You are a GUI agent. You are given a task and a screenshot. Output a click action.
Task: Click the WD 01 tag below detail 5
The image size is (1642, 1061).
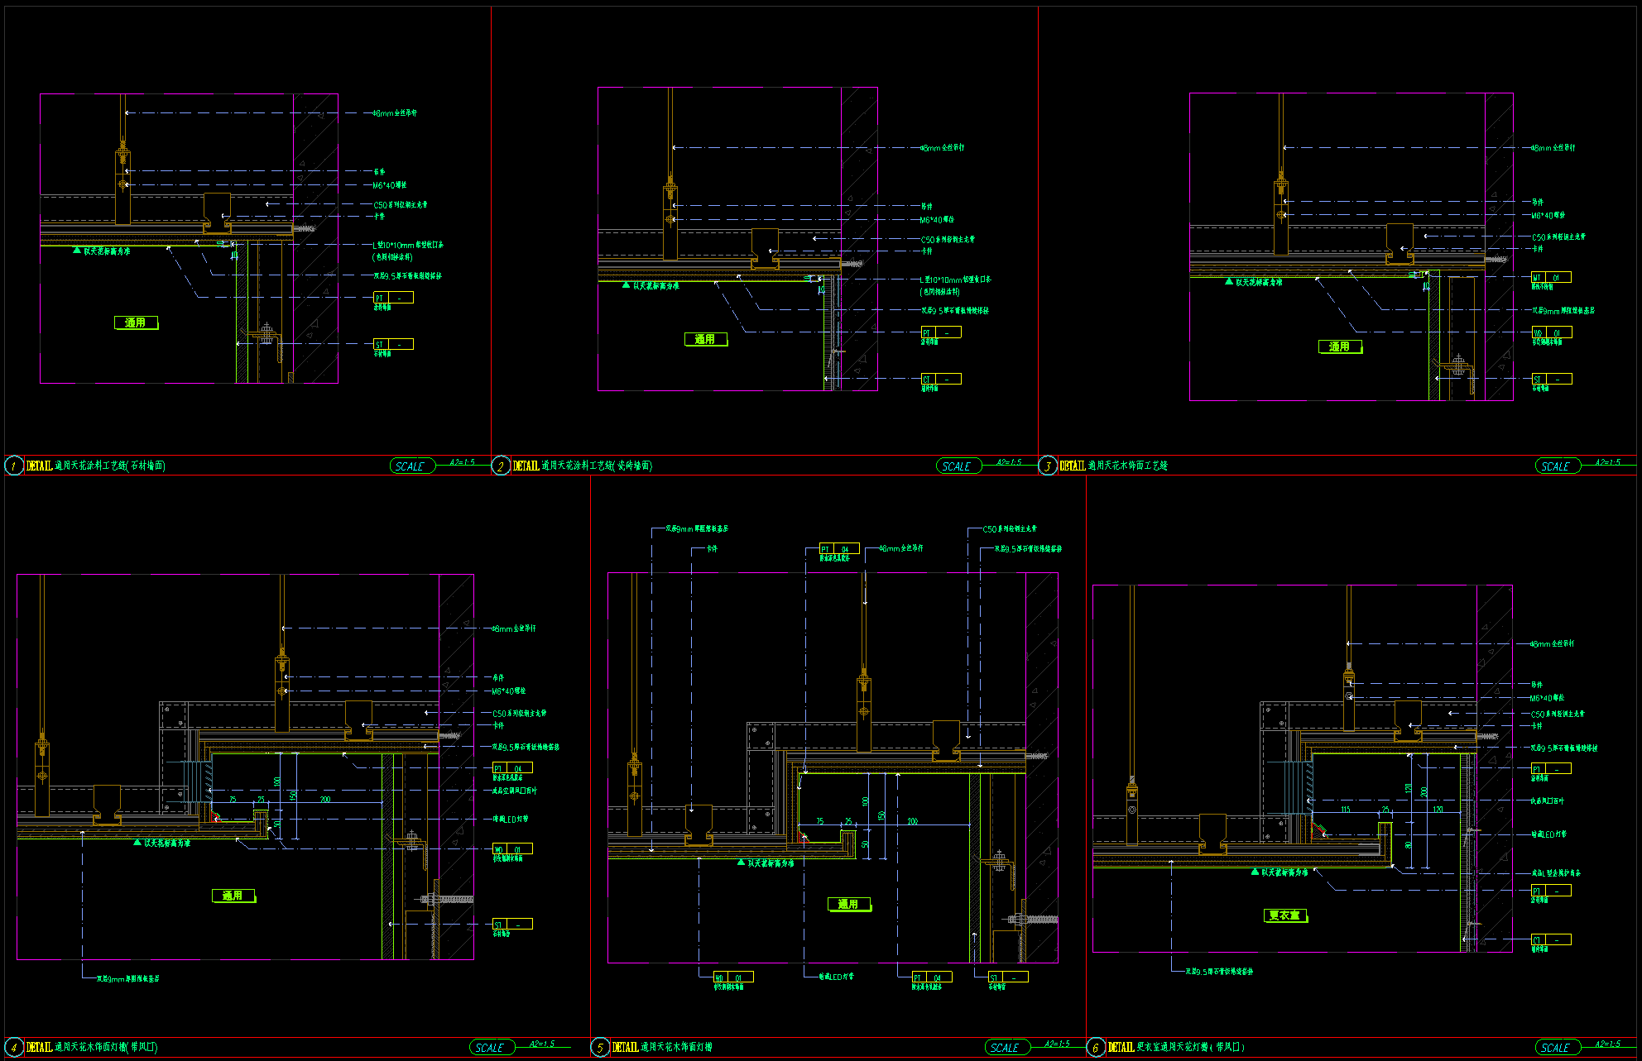pos(733,977)
